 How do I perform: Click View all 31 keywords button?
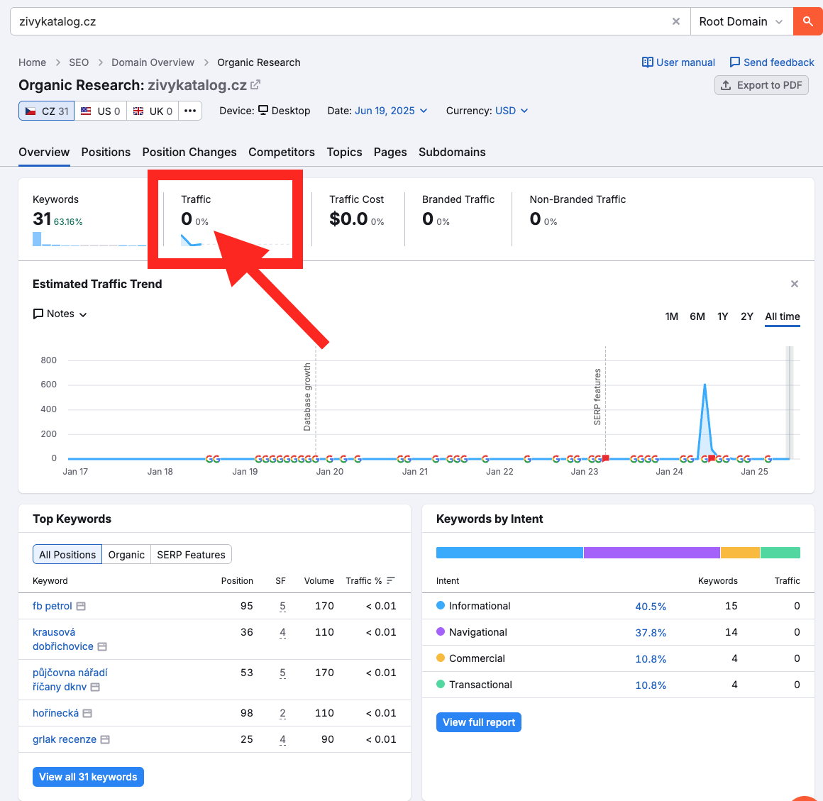point(88,777)
